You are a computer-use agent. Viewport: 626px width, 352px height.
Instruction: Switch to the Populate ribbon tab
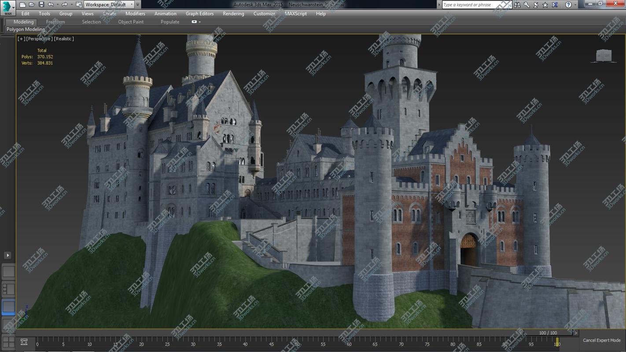point(170,22)
